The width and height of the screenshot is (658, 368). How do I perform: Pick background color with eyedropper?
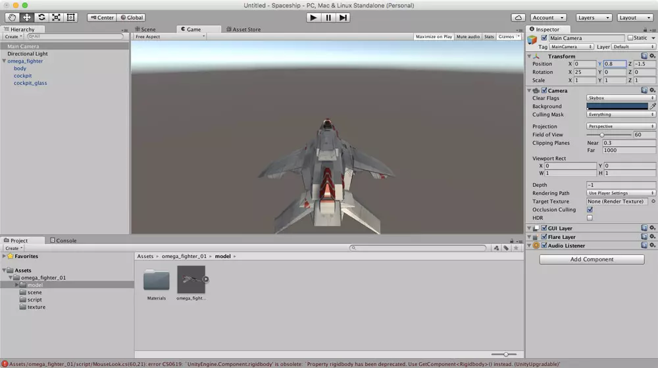[x=653, y=106]
